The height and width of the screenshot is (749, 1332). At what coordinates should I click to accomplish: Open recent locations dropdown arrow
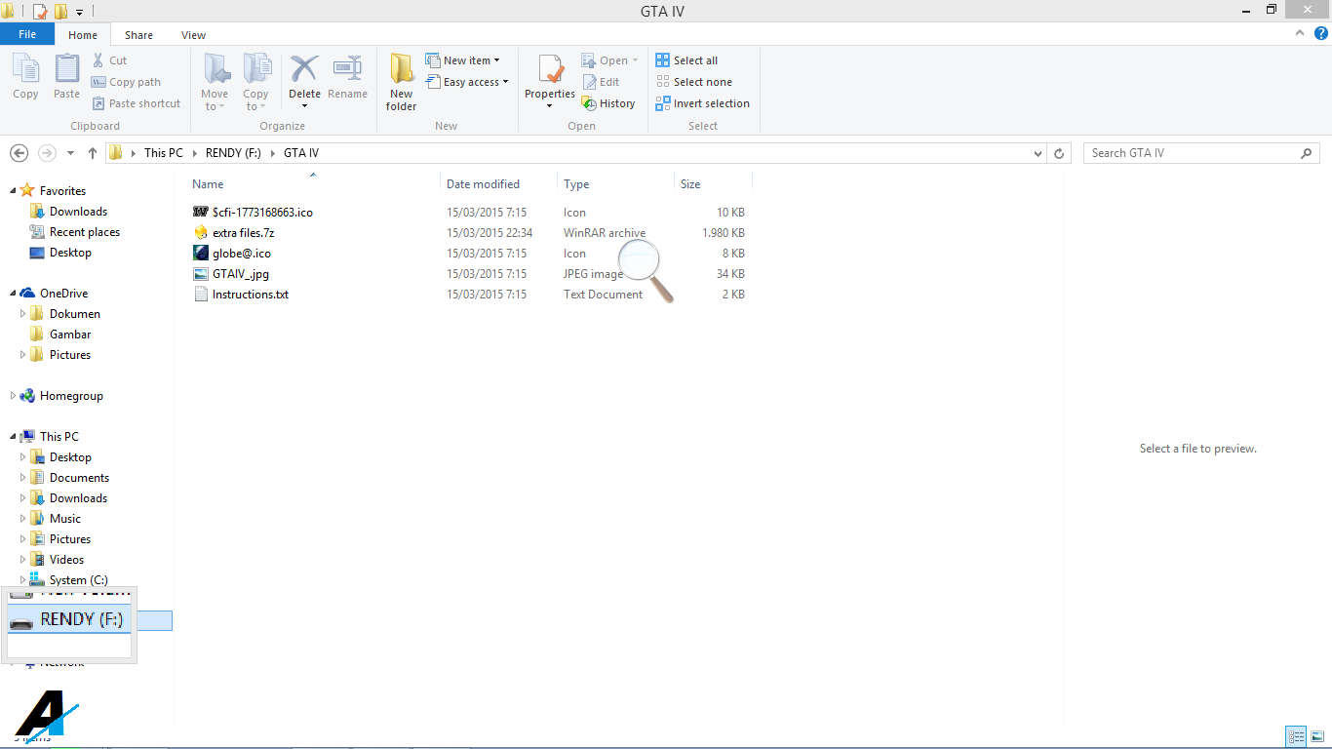pos(70,153)
